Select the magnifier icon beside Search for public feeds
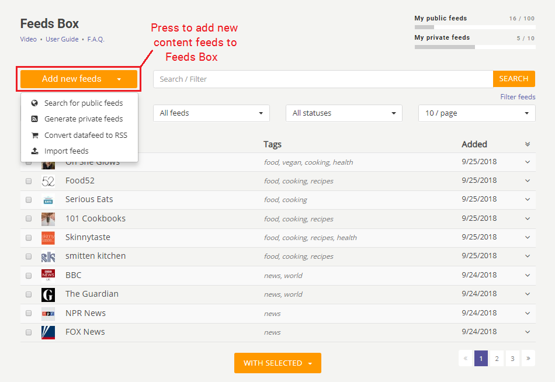555x382 pixels. tap(36, 103)
